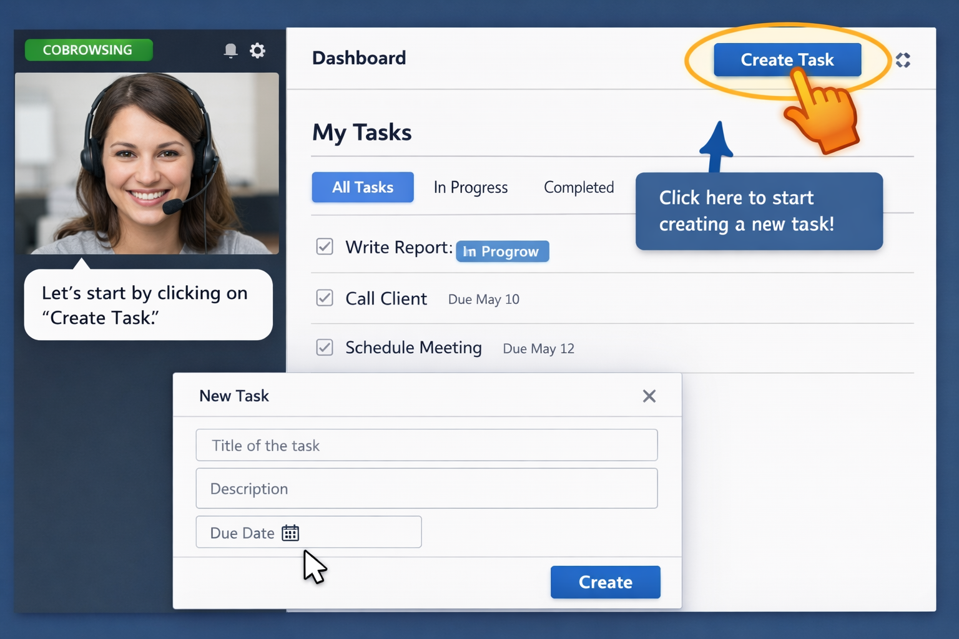Click the In Progrow status badge
This screenshot has height=639, width=959.
(502, 251)
